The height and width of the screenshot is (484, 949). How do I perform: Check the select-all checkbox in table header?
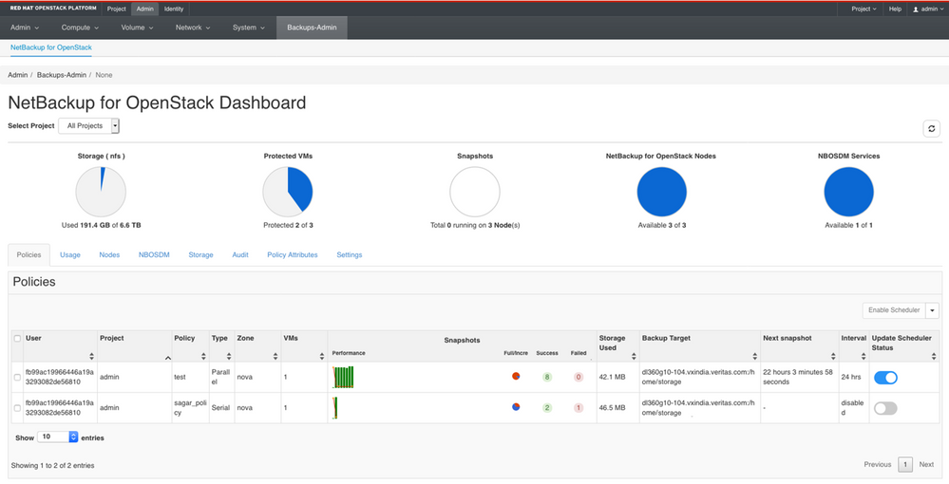[x=17, y=338]
